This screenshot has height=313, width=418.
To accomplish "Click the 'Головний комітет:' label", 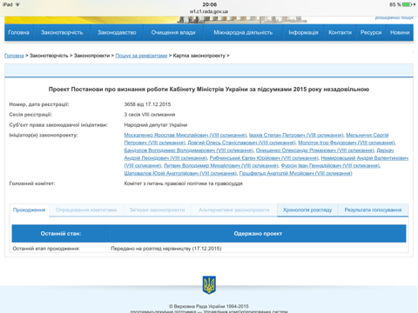I will 32,183.
